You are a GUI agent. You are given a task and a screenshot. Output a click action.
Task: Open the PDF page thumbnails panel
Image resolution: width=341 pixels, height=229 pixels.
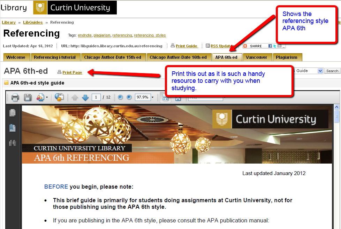pos(13,113)
